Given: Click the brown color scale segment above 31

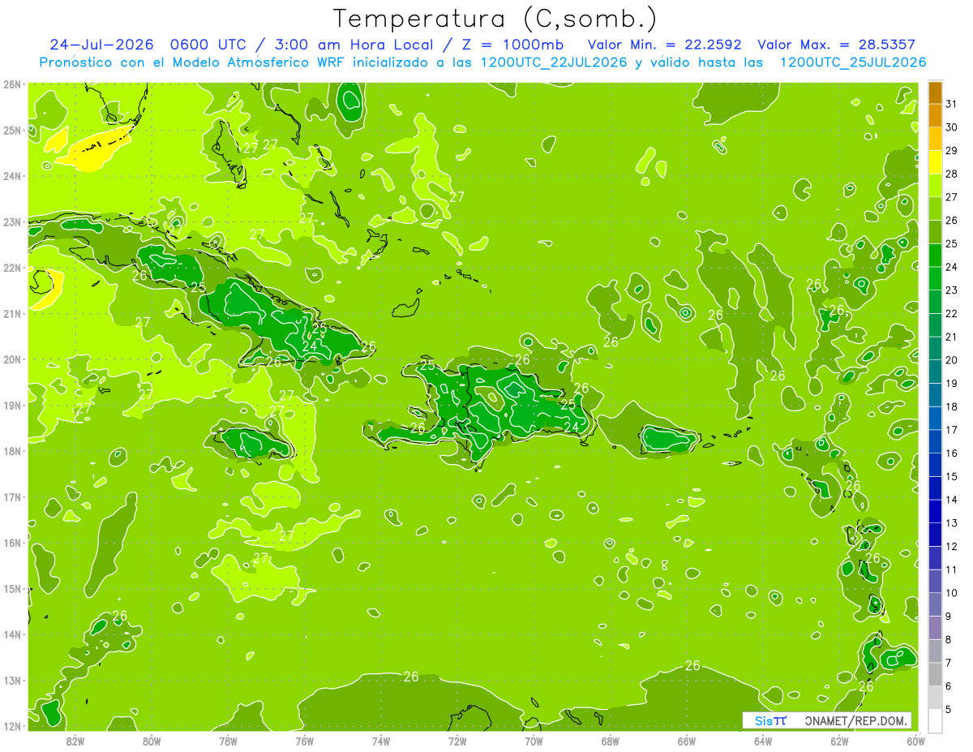Looking at the screenshot, I should point(935,93).
